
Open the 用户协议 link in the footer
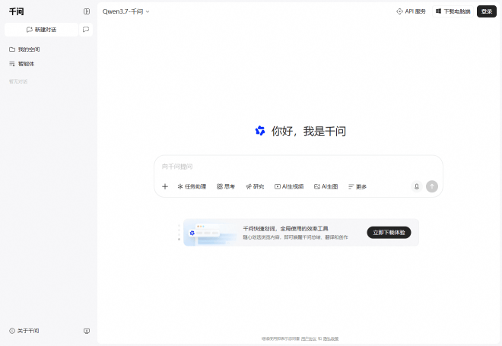tap(309, 338)
